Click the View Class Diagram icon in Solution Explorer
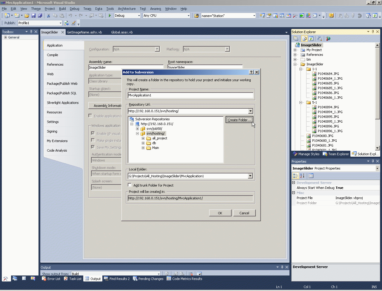382x291 pixels. pyautogui.click(x=320, y=39)
